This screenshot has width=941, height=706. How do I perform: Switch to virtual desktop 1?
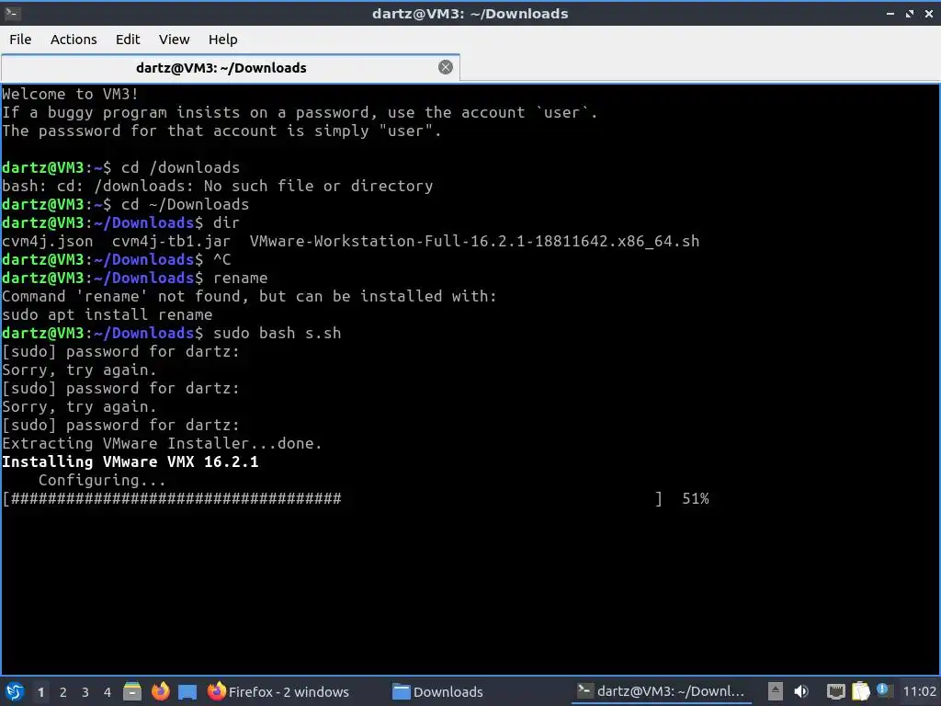click(x=40, y=692)
